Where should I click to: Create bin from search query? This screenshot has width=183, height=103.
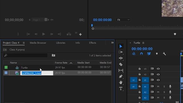click(53, 55)
